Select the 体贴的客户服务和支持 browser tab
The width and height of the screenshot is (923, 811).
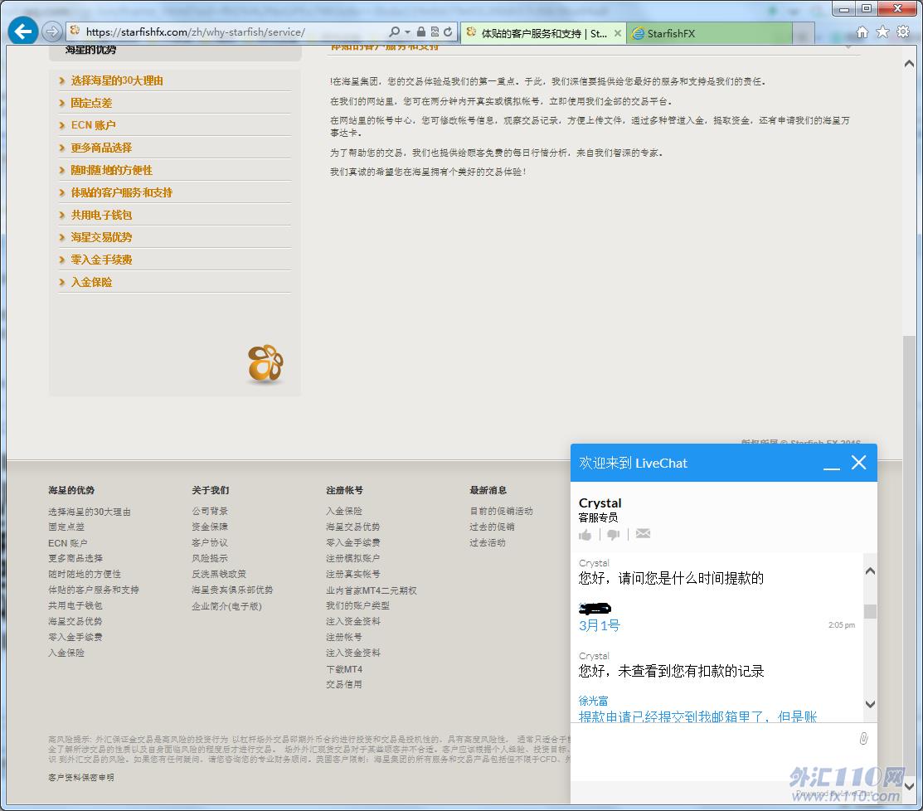(543, 33)
